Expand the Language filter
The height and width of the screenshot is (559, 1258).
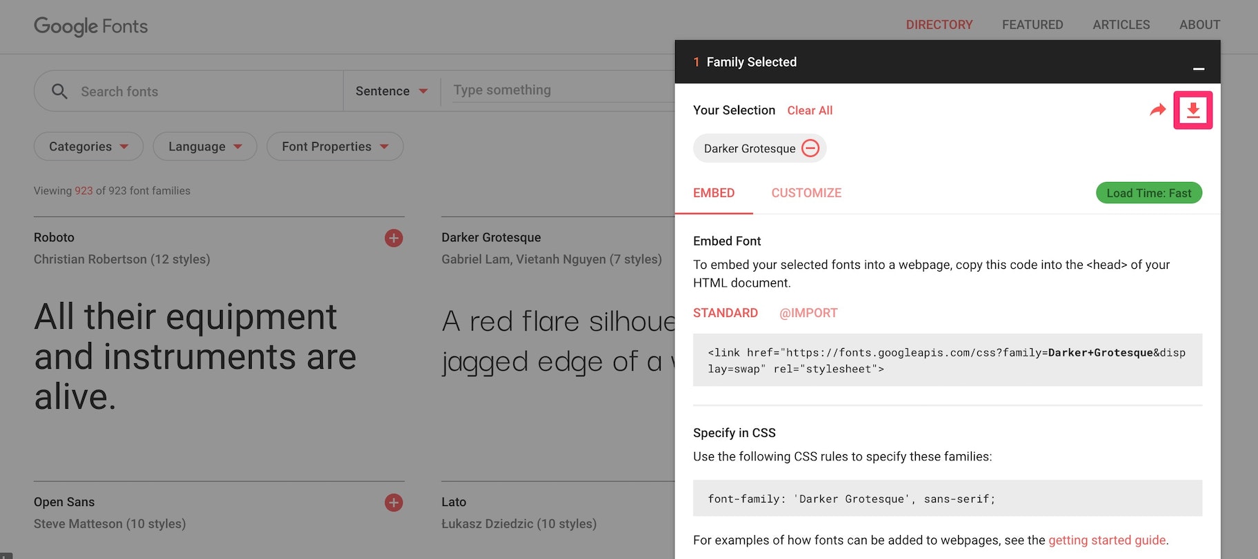(x=205, y=146)
